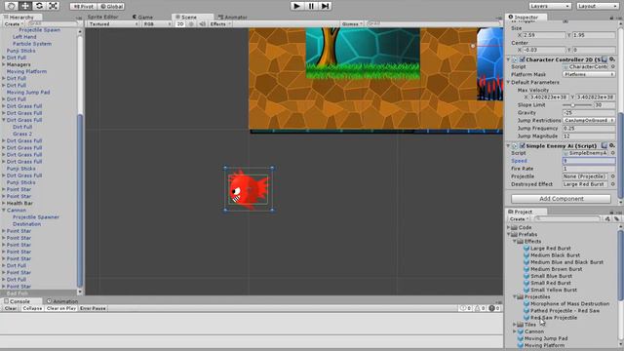624x351 pixels.
Task: Open object picker for Destroyed Effect field
Action: point(612,184)
